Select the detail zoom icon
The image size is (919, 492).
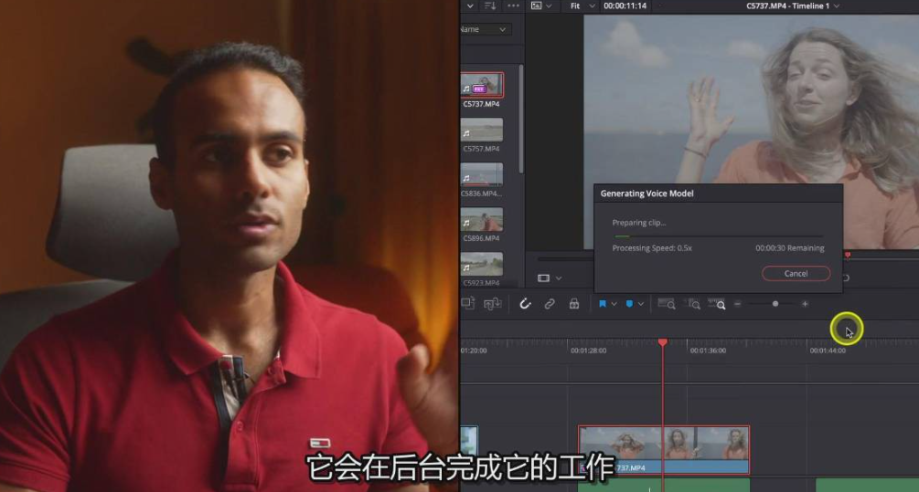point(694,304)
